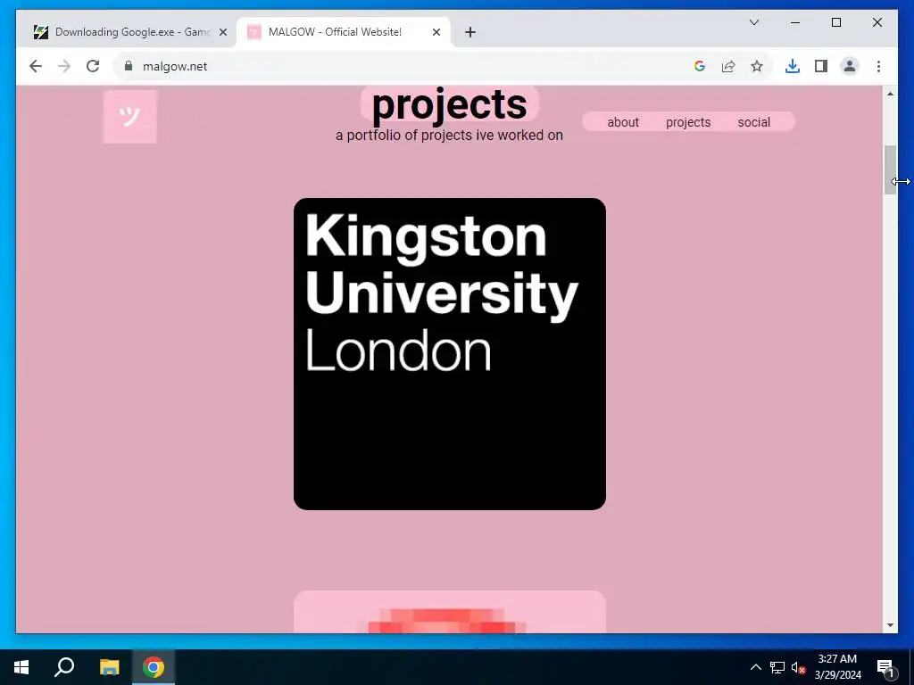Open Windows taskbar search
Viewport: 914px width, 685px height.
[64, 667]
